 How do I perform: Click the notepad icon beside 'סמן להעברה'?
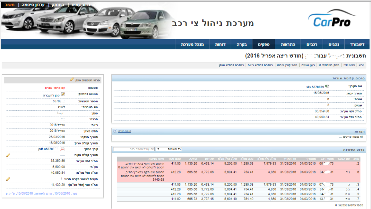point(63,95)
